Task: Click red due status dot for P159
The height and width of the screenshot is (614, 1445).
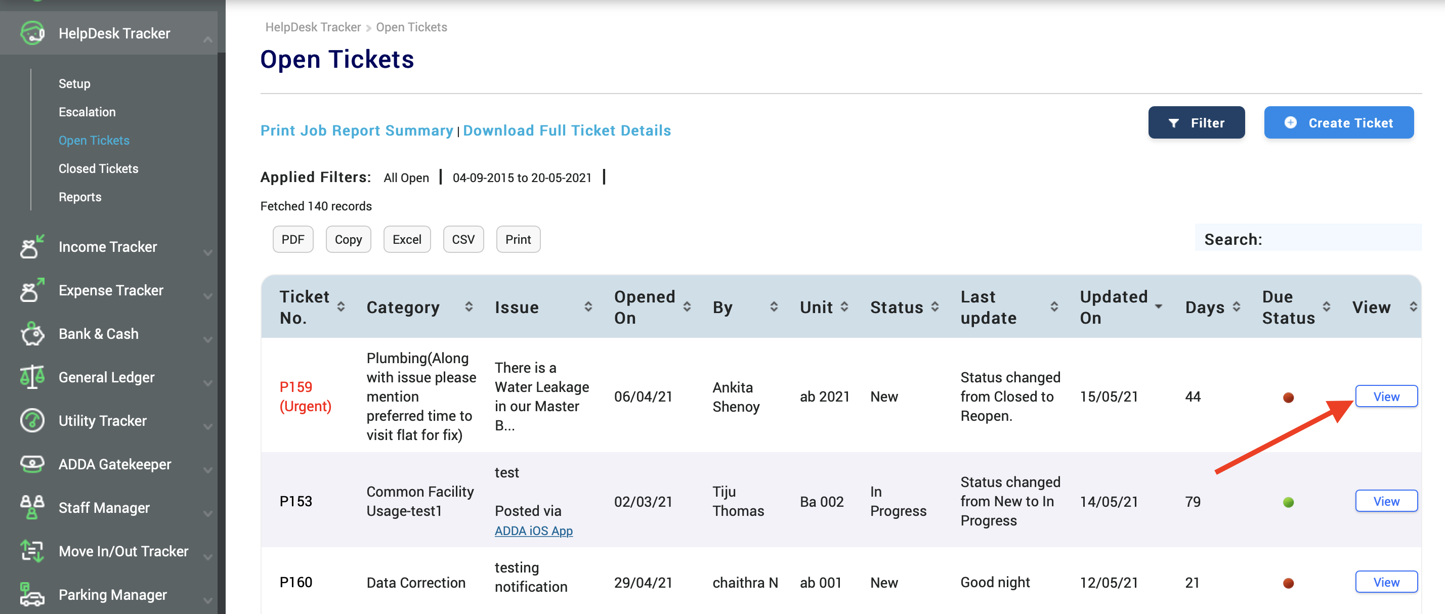Action: 1288,397
